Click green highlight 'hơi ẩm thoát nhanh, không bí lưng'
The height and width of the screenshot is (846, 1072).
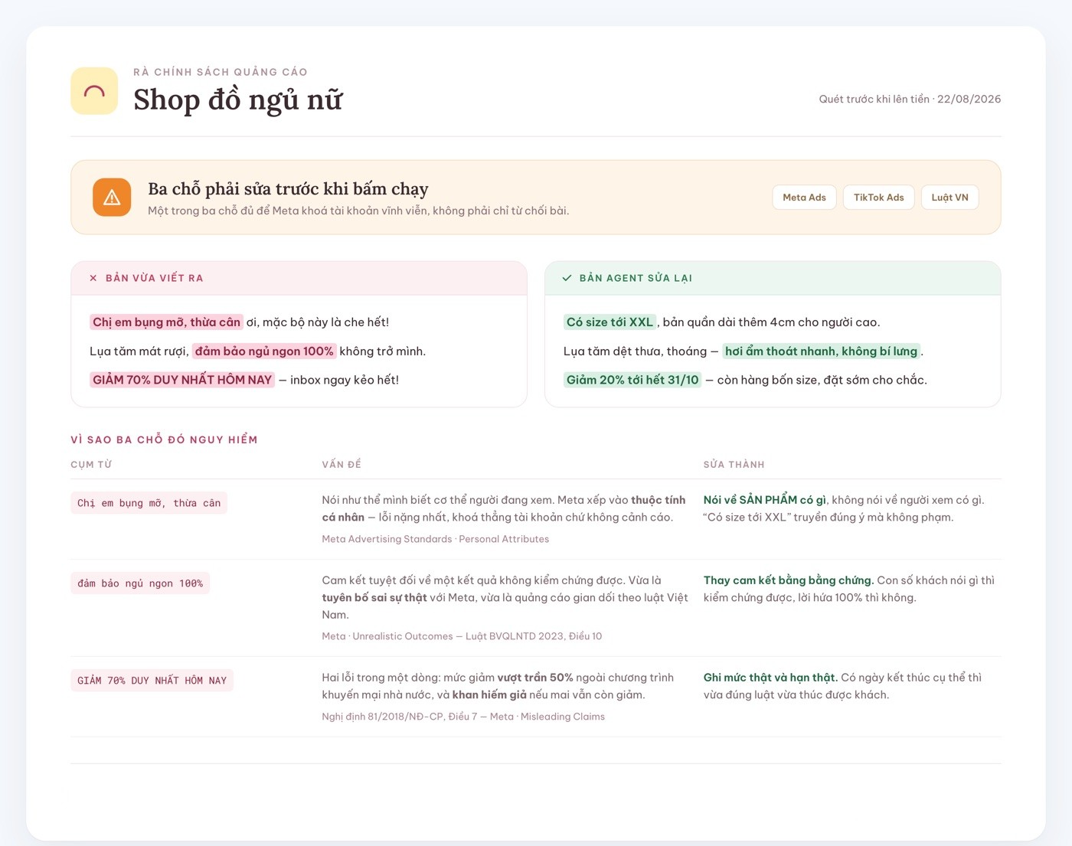pyautogui.click(x=821, y=351)
